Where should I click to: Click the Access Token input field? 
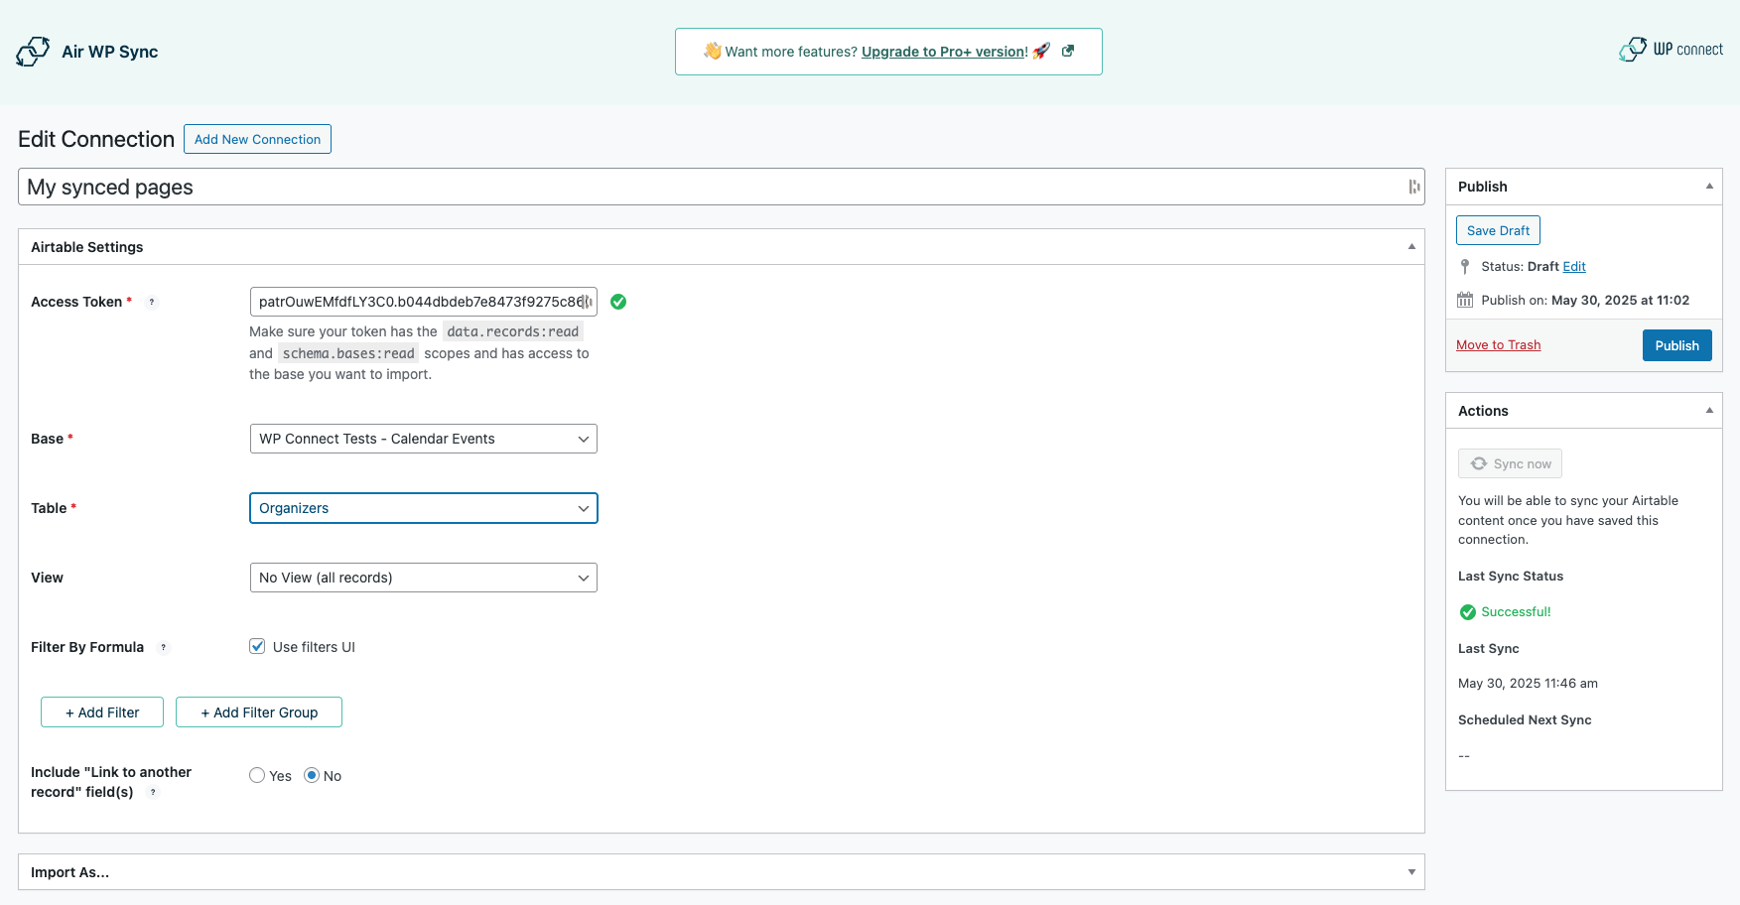tap(424, 302)
